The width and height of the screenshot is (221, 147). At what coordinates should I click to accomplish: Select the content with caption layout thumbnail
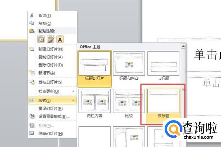pos(129,137)
